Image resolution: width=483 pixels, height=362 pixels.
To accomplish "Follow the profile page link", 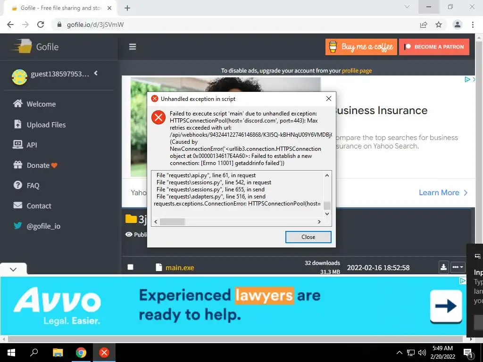I will (357, 71).
